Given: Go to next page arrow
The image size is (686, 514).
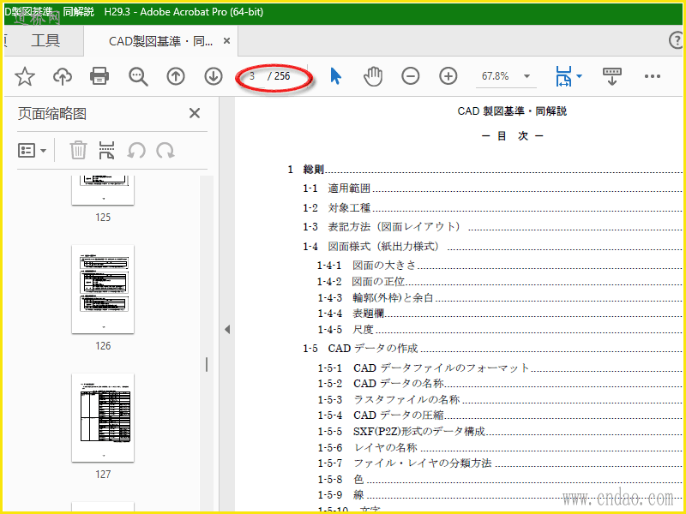Looking at the screenshot, I should click(x=214, y=76).
